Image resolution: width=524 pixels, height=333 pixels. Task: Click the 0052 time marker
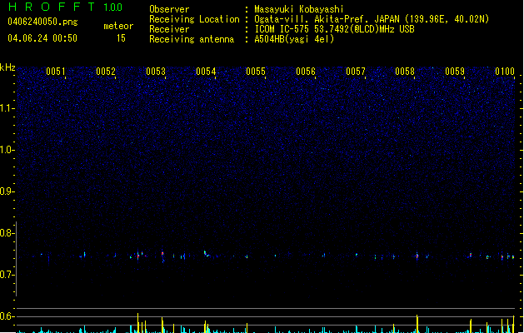106,71
